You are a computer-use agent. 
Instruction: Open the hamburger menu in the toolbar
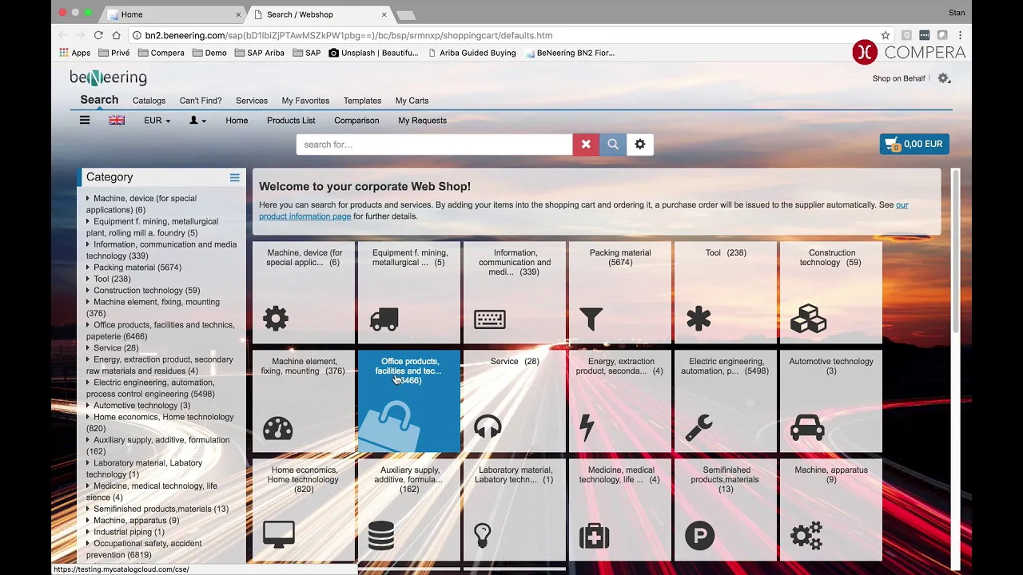click(x=85, y=121)
